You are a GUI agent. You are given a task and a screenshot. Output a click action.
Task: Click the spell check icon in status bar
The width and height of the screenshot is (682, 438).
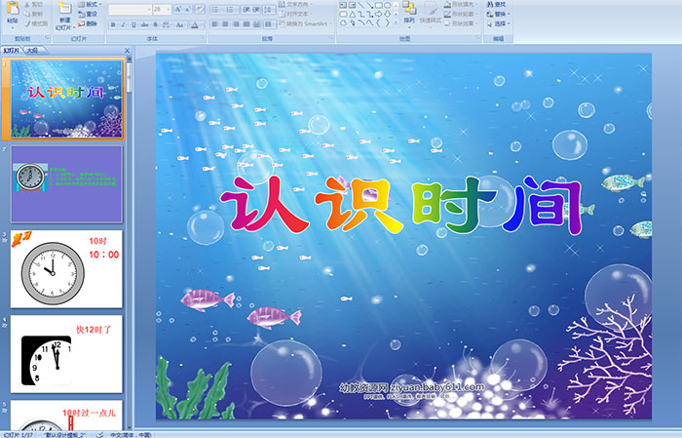click(99, 434)
